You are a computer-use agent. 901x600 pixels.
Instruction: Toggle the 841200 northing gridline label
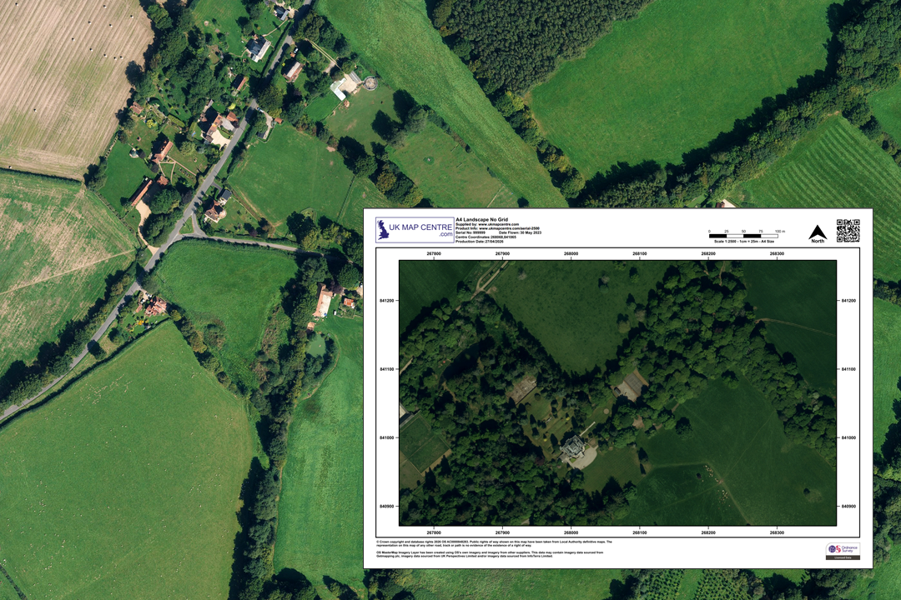tap(386, 300)
